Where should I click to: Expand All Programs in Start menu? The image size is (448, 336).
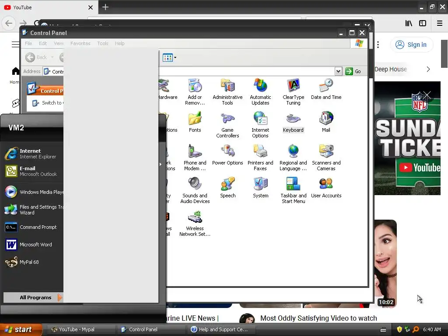33,297
